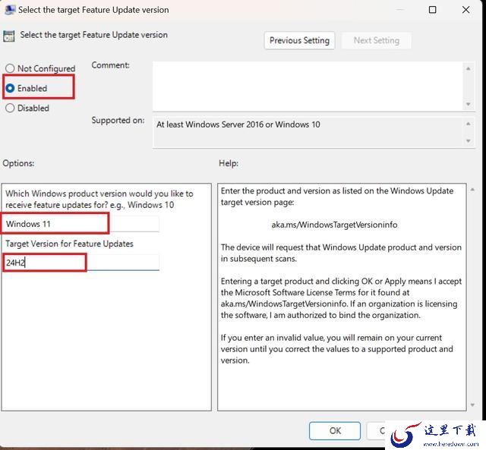Maximize the dialog window
486x450 pixels.
click(432, 10)
